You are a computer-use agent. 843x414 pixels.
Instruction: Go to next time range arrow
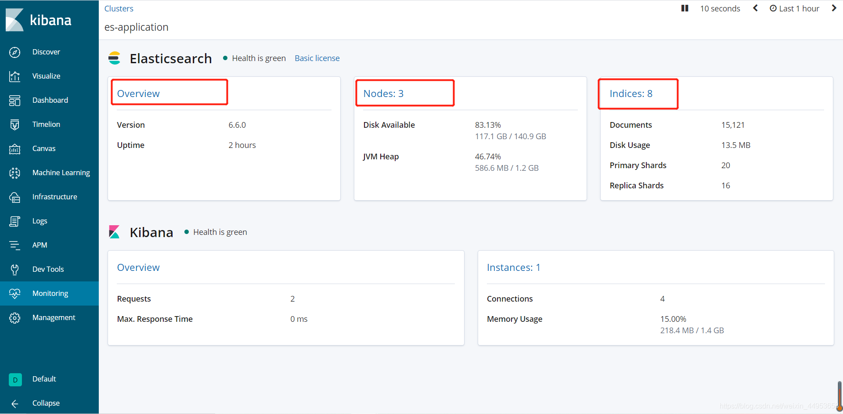834,8
